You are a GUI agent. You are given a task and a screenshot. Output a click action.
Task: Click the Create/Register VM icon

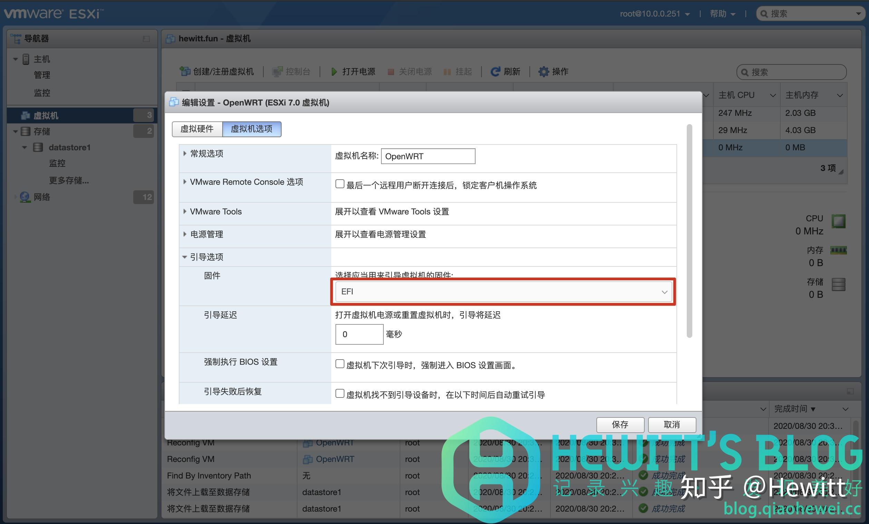pyautogui.click(x=185, y=72)
